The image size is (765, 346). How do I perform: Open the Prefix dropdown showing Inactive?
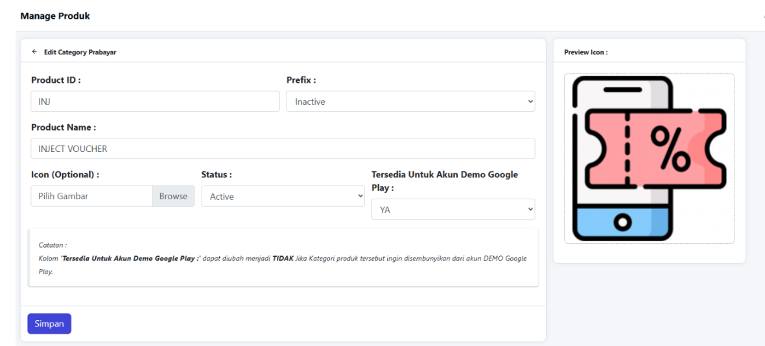tap(410, 102)
